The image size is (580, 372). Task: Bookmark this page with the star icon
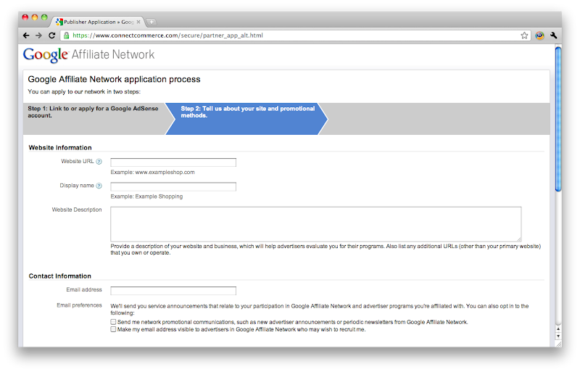point(524,35)
